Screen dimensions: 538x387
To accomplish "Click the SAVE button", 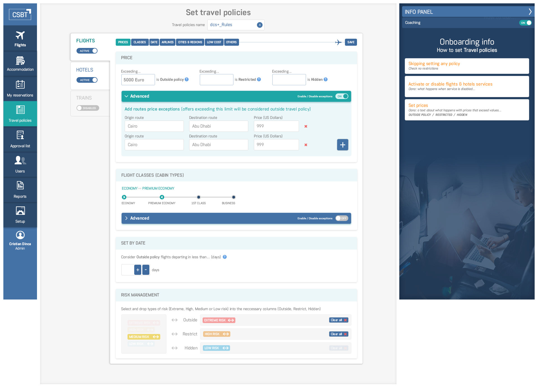I will click(351, 42).
